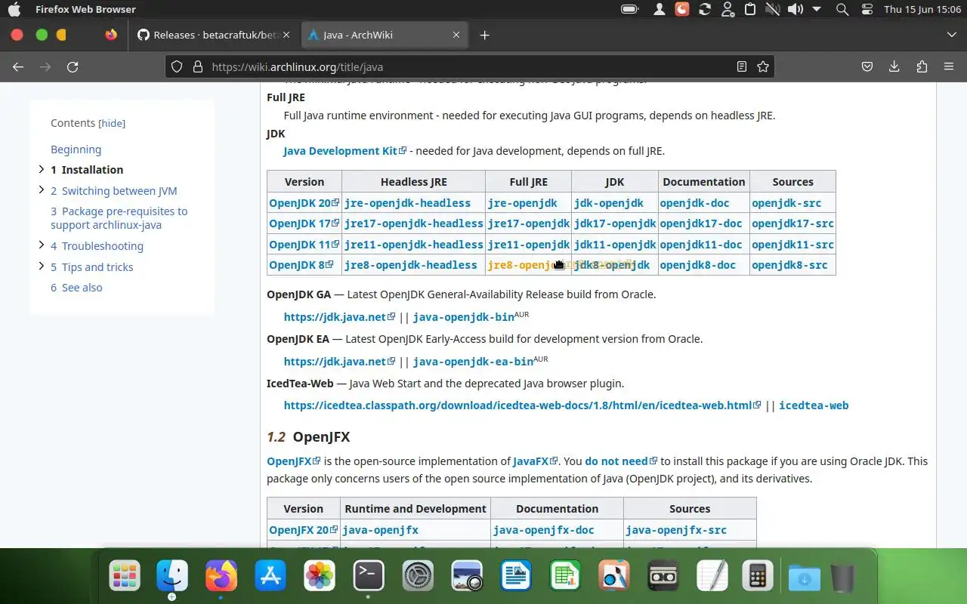This screenshot has width=967, height=604.
Task: Expand Switching between JVM section chevron
Action: pos(42,190)
